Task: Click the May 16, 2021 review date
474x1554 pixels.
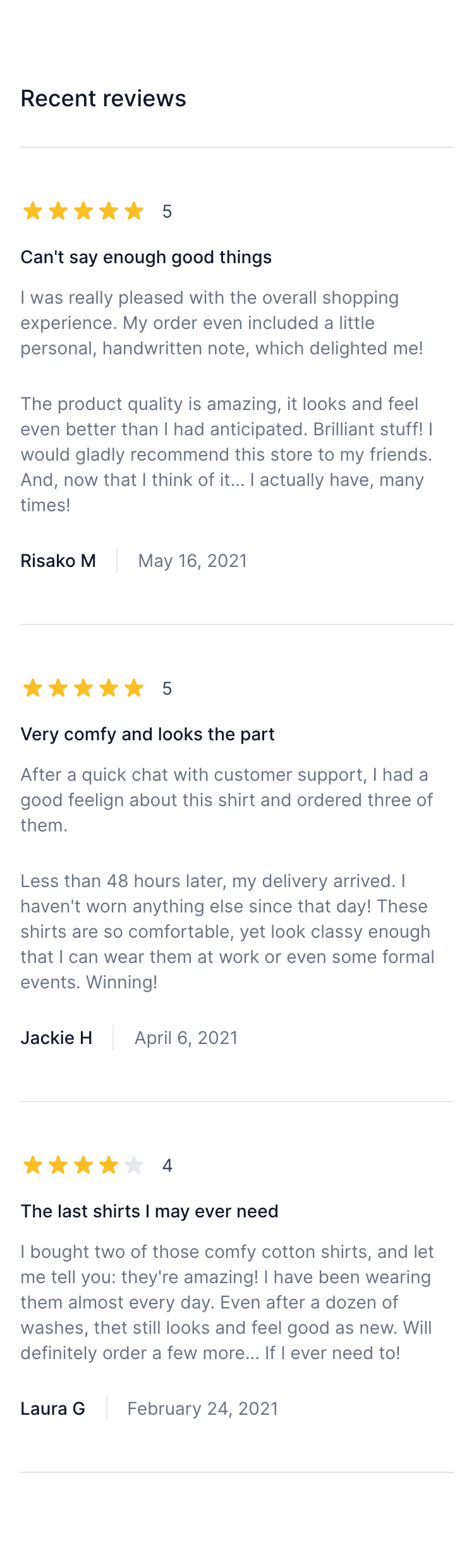Action: 193,561
